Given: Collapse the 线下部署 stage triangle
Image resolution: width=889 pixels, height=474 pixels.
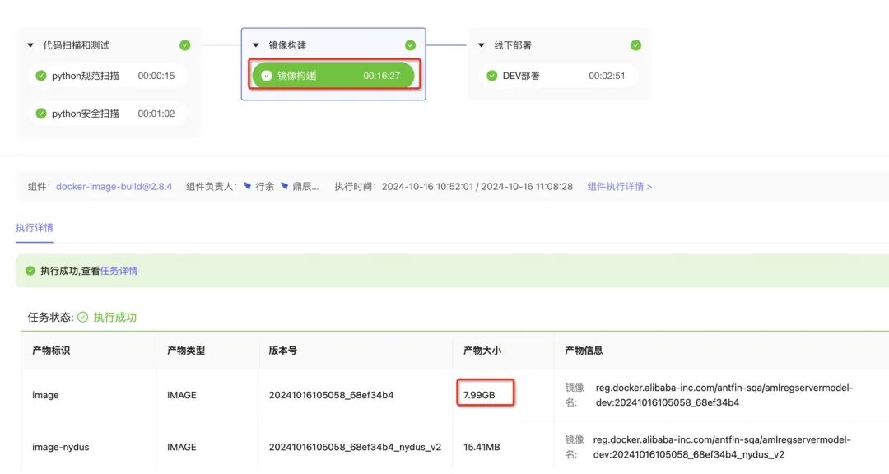Looking at the screenshot, I should 482,45.
